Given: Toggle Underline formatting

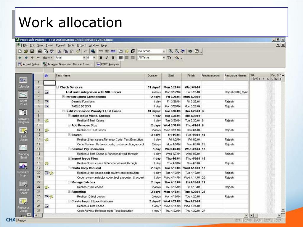Looking at the screenshot, I should point(113,58).
